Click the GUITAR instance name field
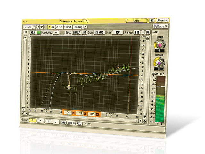Image resolution: width=205 pixels, height=154 pixels. (136, 21)
